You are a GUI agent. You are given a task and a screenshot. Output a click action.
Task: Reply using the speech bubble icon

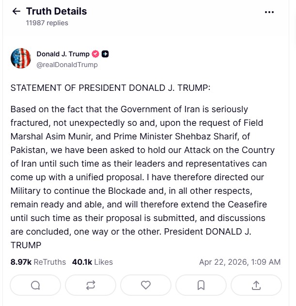click(35, 285)
